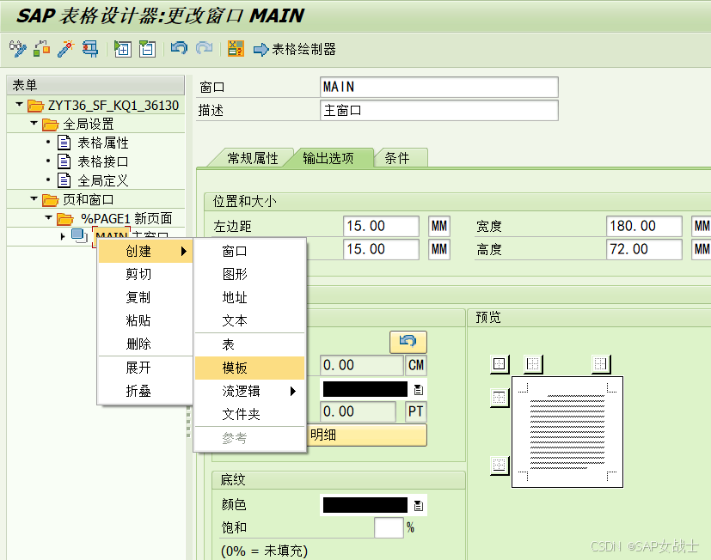The width and height of the screenshot is (711, 560).
Task: Click the 描述 field 主窗口
Action: tap(439, 110)
